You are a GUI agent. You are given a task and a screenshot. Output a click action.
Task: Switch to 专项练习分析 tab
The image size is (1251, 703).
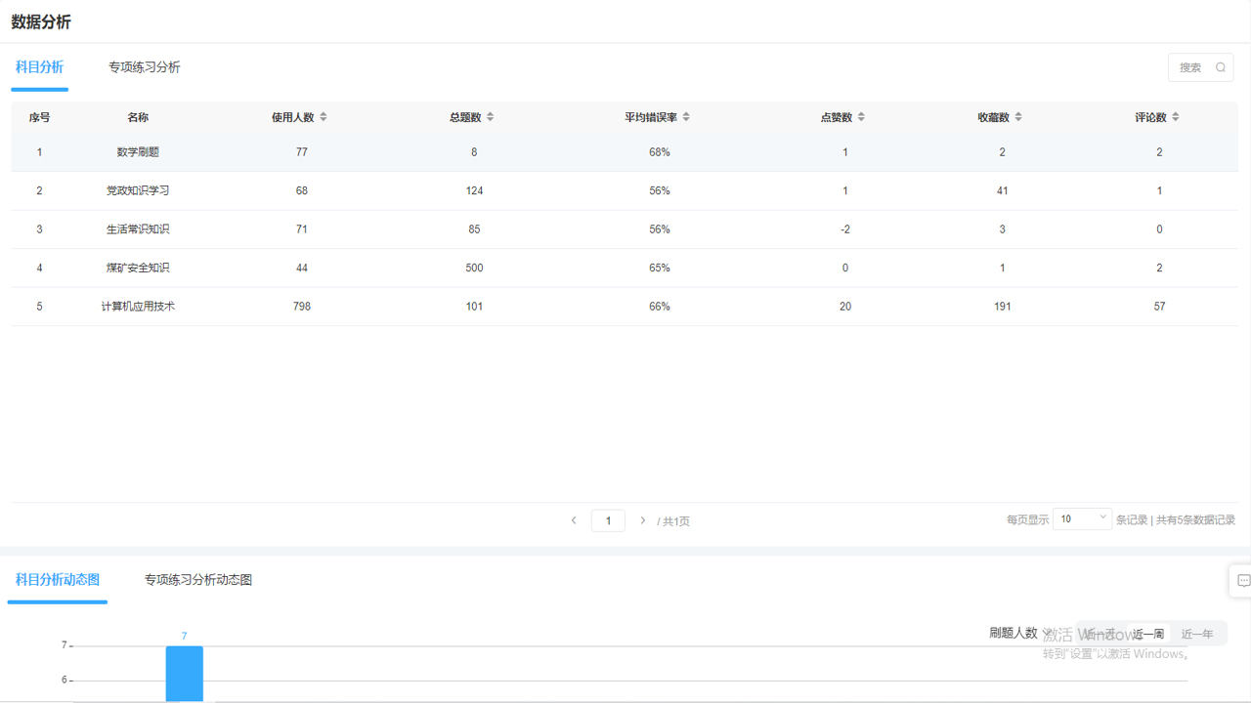click(145, 67)
